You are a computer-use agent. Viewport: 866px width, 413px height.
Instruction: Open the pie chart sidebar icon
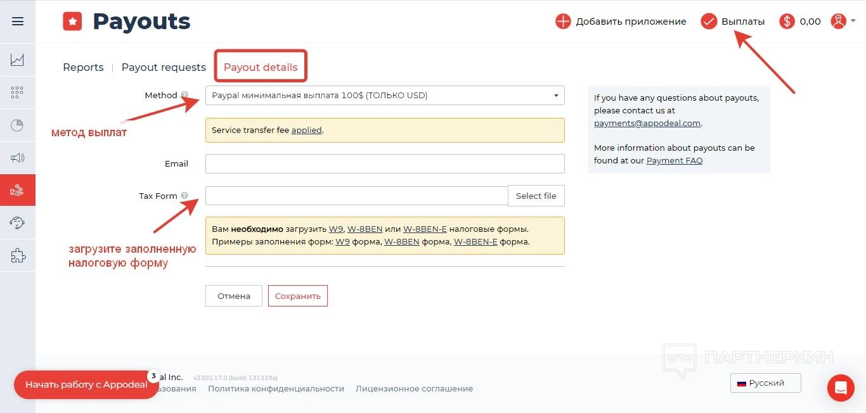18,125
